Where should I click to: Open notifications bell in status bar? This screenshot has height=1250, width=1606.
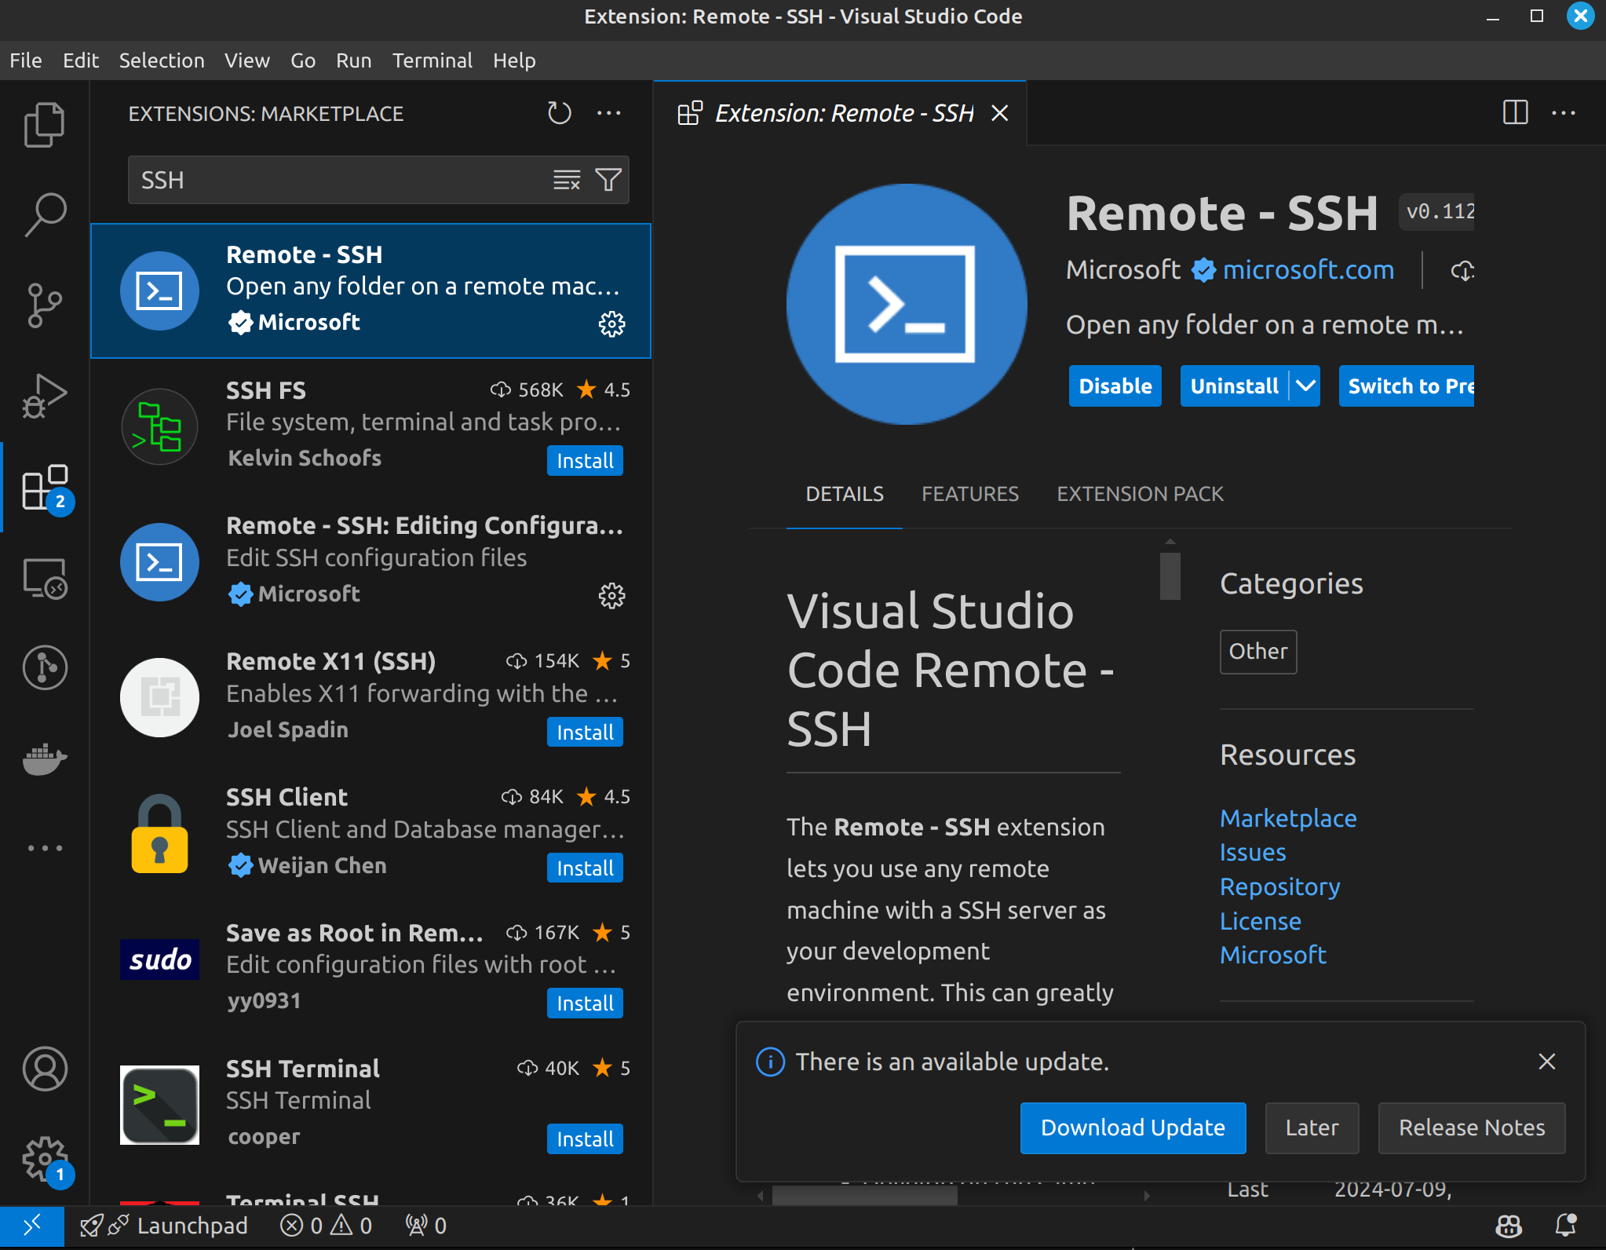click(x=1566, y=1226)
